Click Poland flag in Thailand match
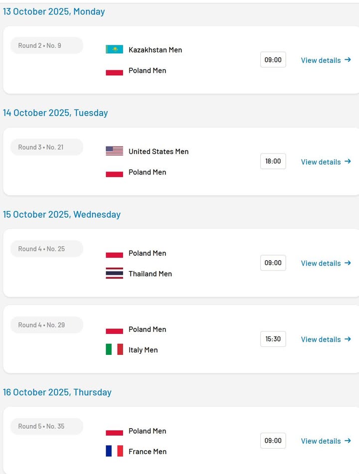The image size is (359, 474). pyautogui.click(x=114, y=254)
